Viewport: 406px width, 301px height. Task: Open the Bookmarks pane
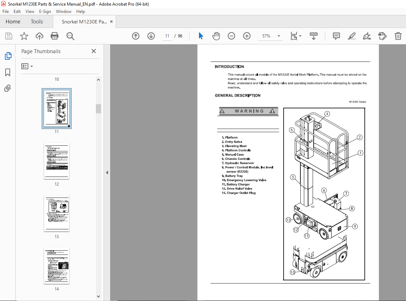8,72
